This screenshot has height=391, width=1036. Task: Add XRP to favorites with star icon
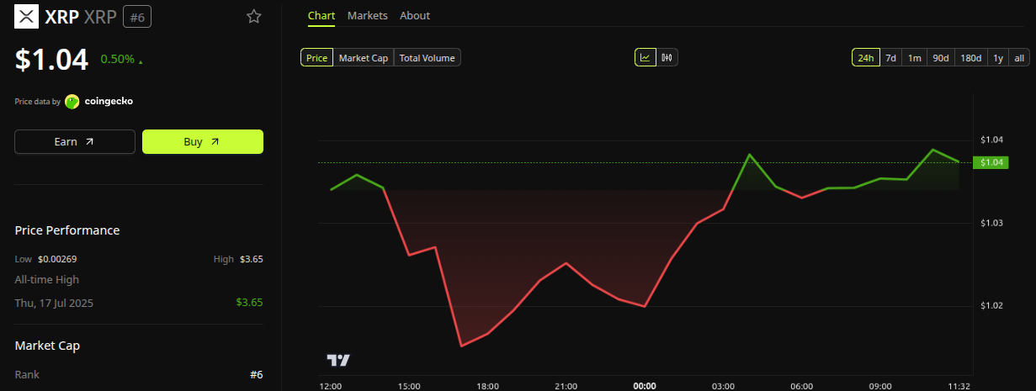pos(253,16)
